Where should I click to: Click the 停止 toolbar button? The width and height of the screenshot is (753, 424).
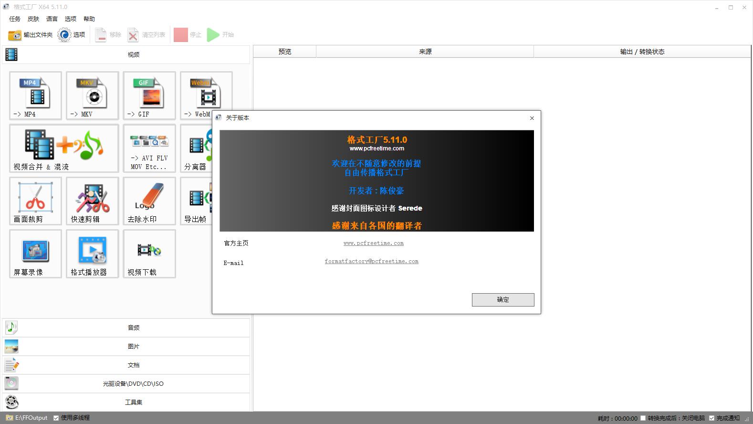click(x=188, y=35)
